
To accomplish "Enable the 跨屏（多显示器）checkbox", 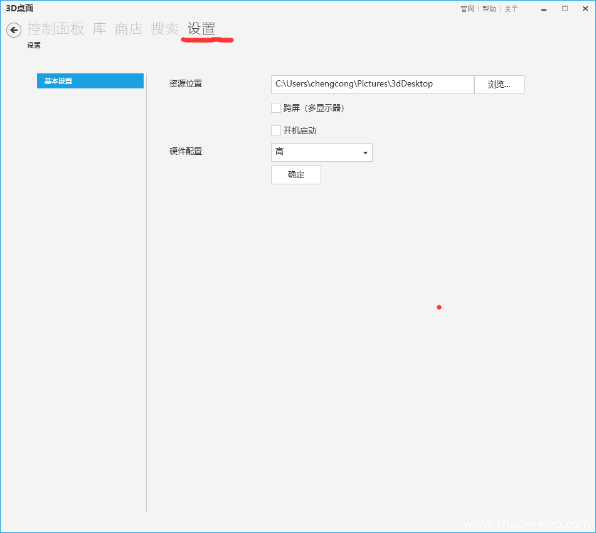I will [x=276, y=108].
